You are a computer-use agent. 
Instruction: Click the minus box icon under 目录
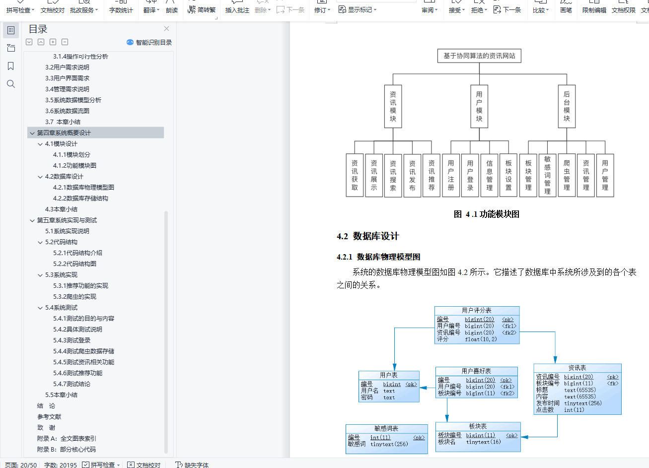(x=65, y=42)
